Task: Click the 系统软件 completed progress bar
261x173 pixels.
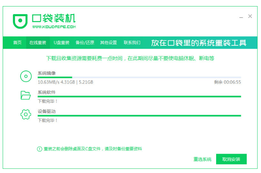Action: pyautogui.click(x=139, y=96)
